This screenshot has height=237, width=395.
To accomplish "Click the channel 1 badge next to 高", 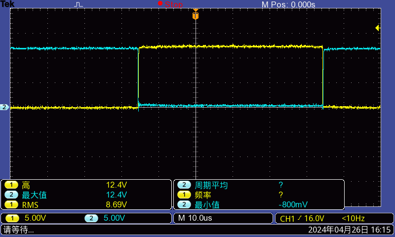I will (11, 185).
